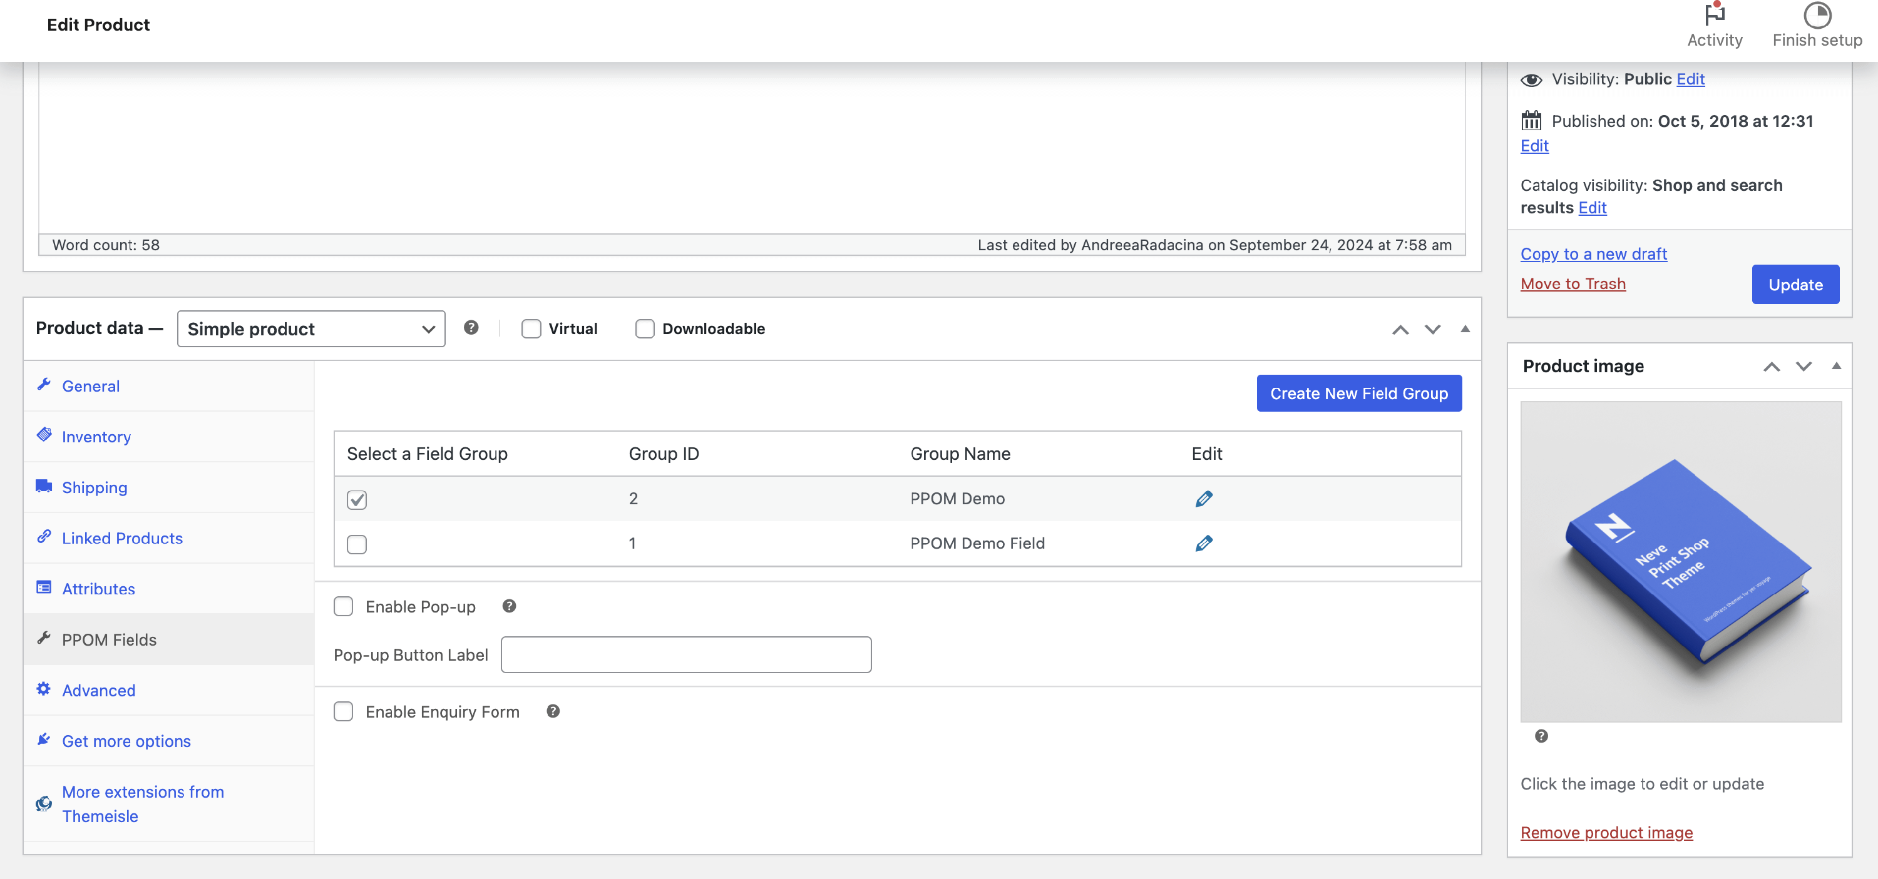
Task: Click the Copy to a new draft link
Action: 1593,253
